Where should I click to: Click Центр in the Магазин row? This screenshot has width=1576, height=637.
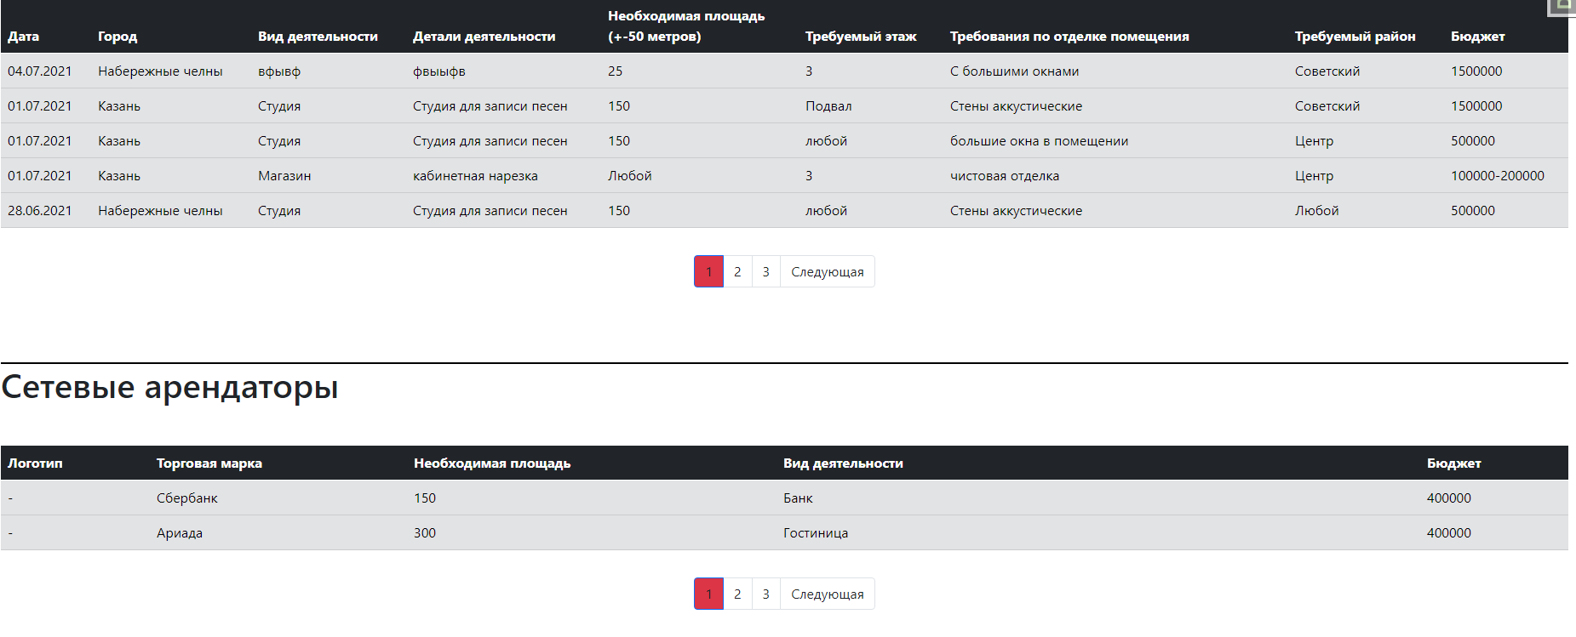1314,176
